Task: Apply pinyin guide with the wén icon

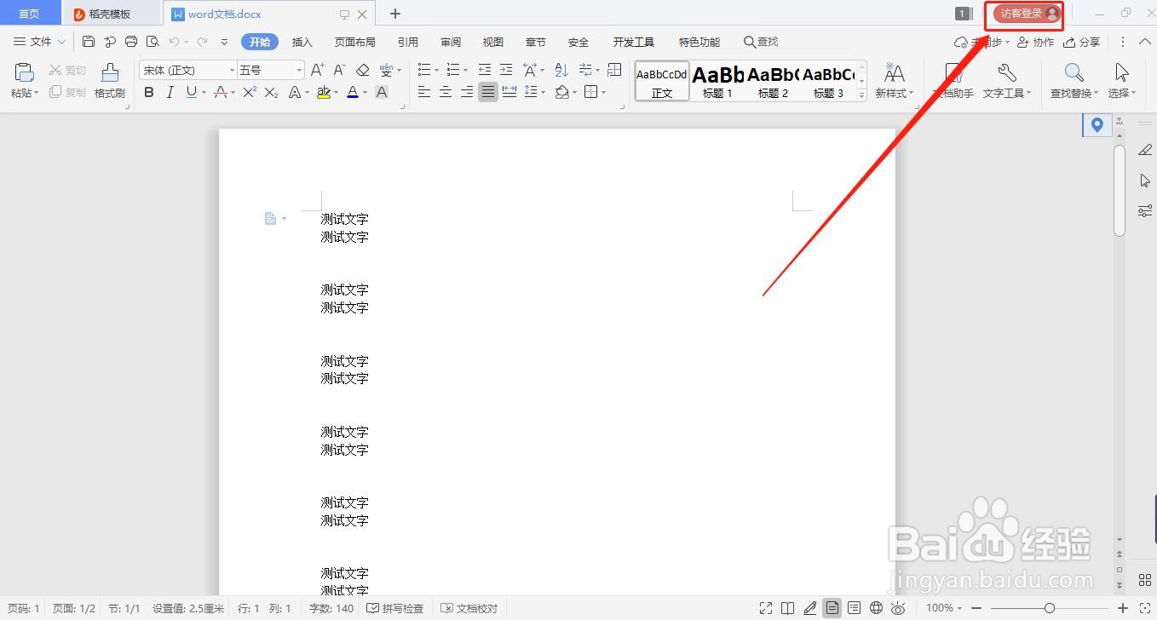Action: (386, 70)
